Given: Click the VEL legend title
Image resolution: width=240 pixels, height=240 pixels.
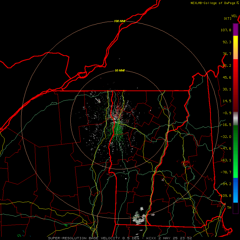Looking at the screenshot, I should tap(234, 16).
